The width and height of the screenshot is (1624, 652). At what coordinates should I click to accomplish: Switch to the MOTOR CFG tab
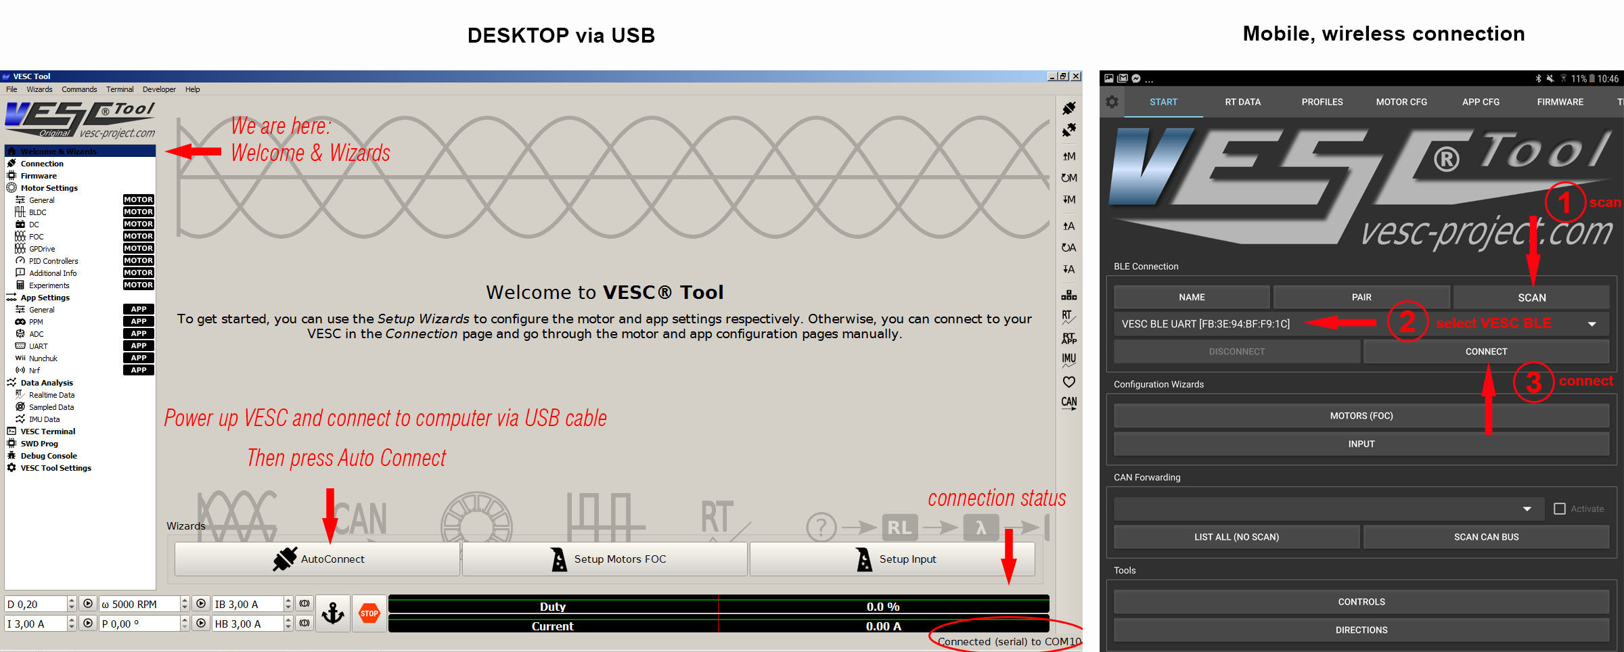[x=1401, y=102]
